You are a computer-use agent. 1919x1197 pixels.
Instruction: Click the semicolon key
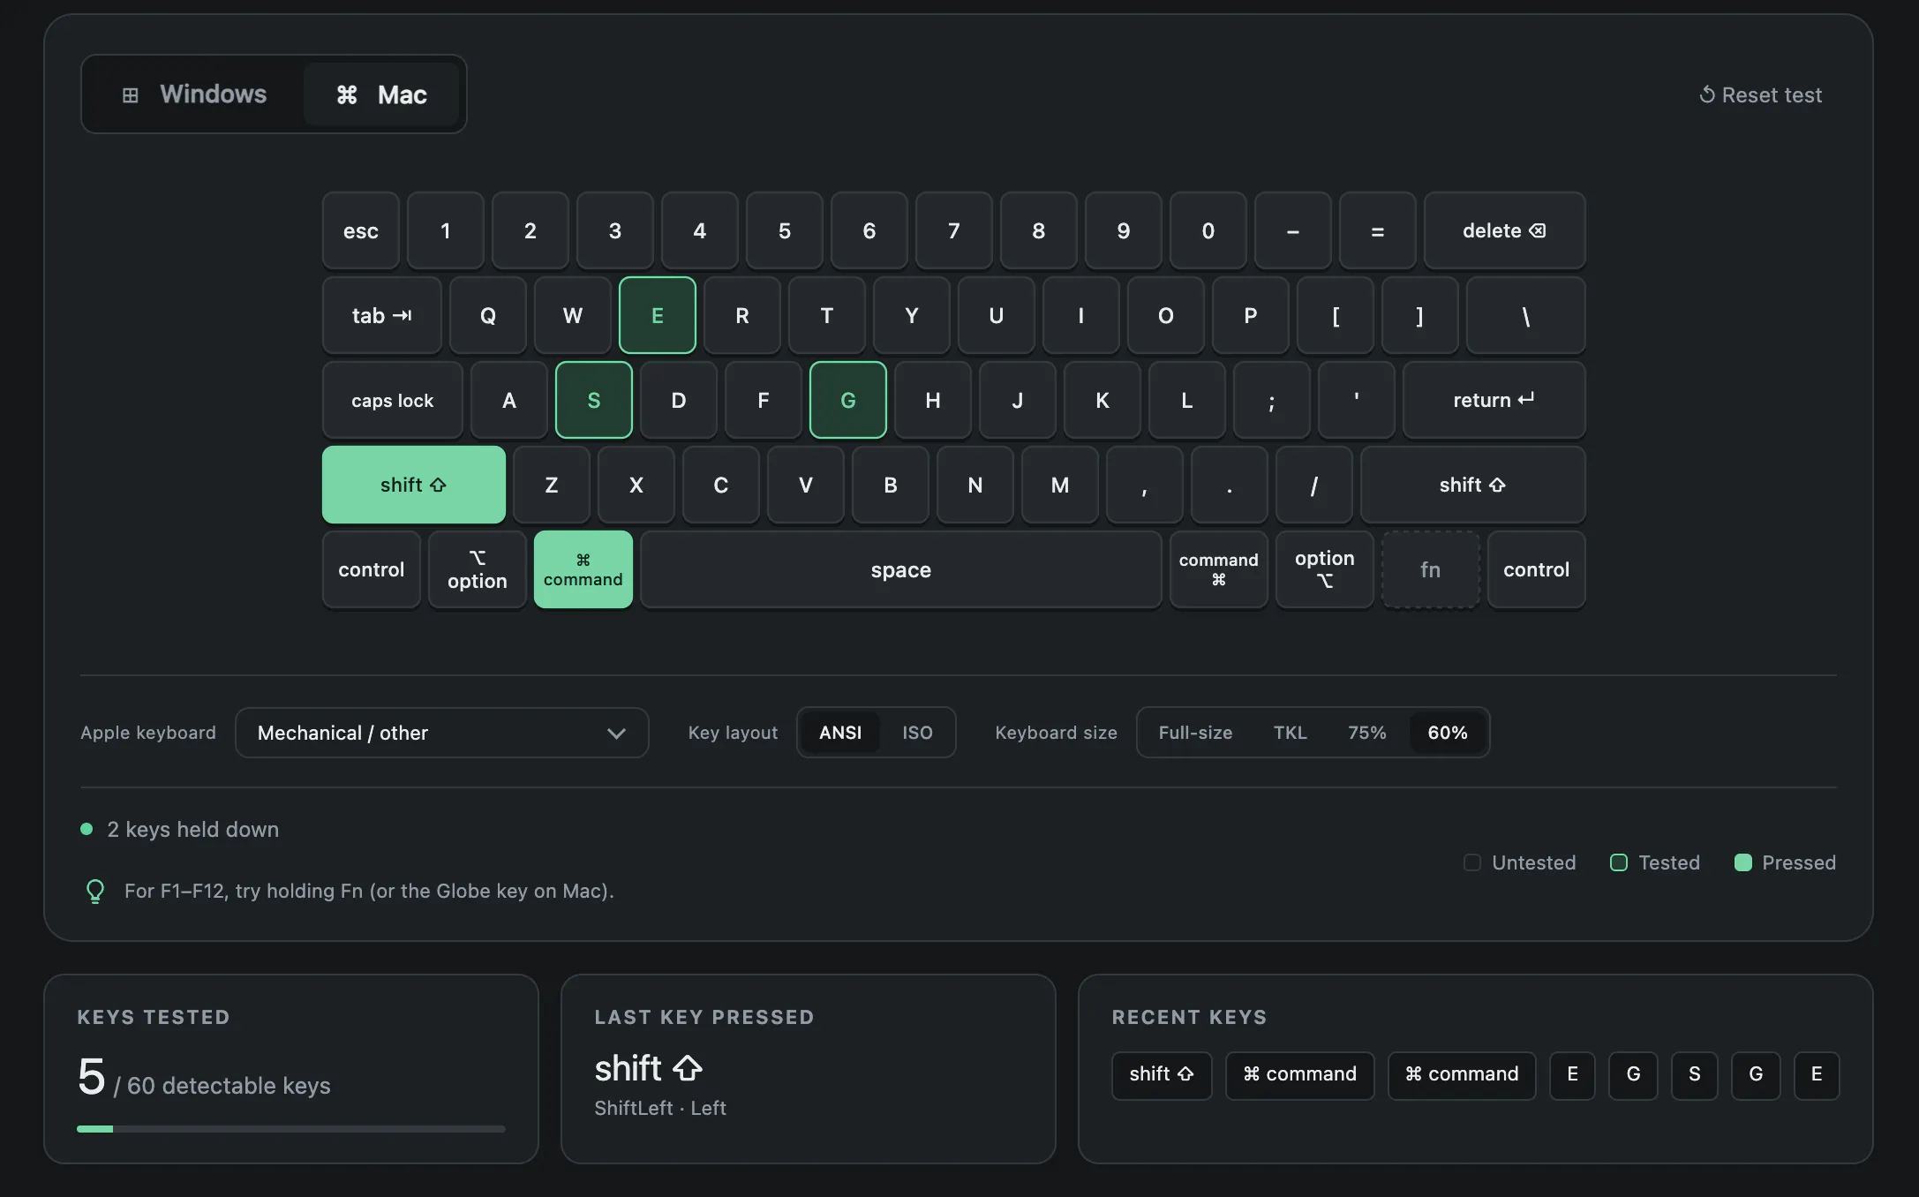click(1272, 400)
